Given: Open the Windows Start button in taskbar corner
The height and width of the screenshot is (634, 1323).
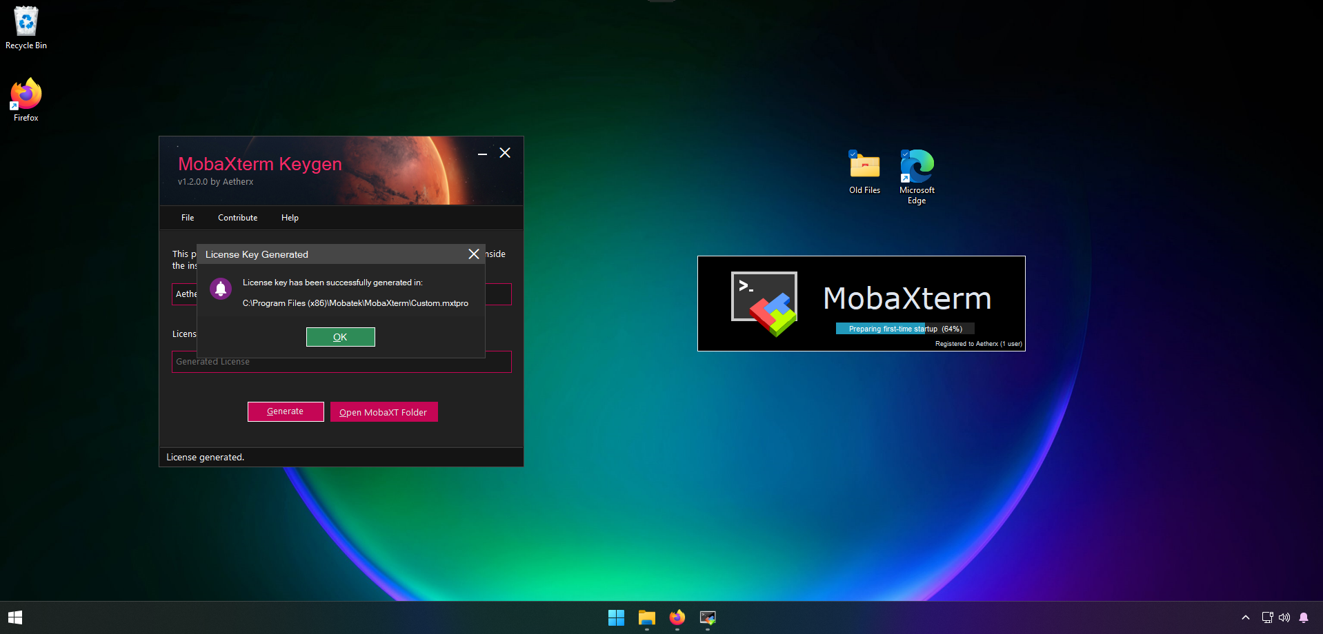Looking at the screenshot, I should 15,617.
